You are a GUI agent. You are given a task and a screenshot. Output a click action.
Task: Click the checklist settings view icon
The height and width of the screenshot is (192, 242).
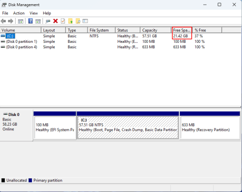(85, 21)
